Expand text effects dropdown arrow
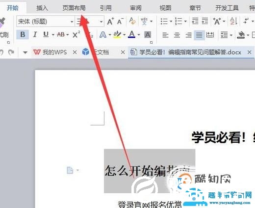The height and width of the screenshot is (208, 255). [110, 35]
